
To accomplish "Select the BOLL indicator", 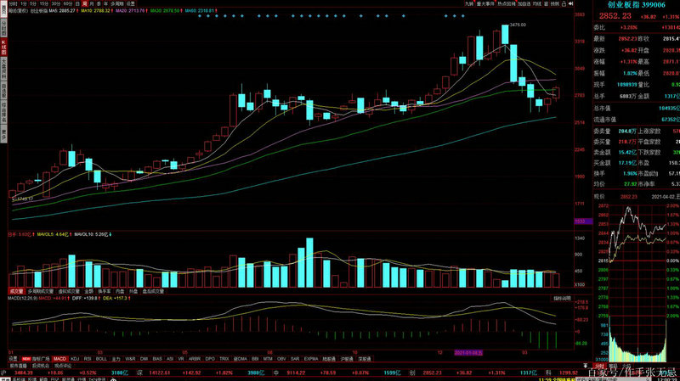I will pos(101,359).
